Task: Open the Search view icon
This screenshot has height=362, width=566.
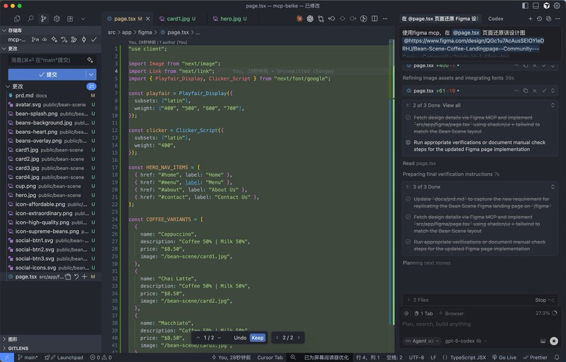Action: tap(30, 19)
